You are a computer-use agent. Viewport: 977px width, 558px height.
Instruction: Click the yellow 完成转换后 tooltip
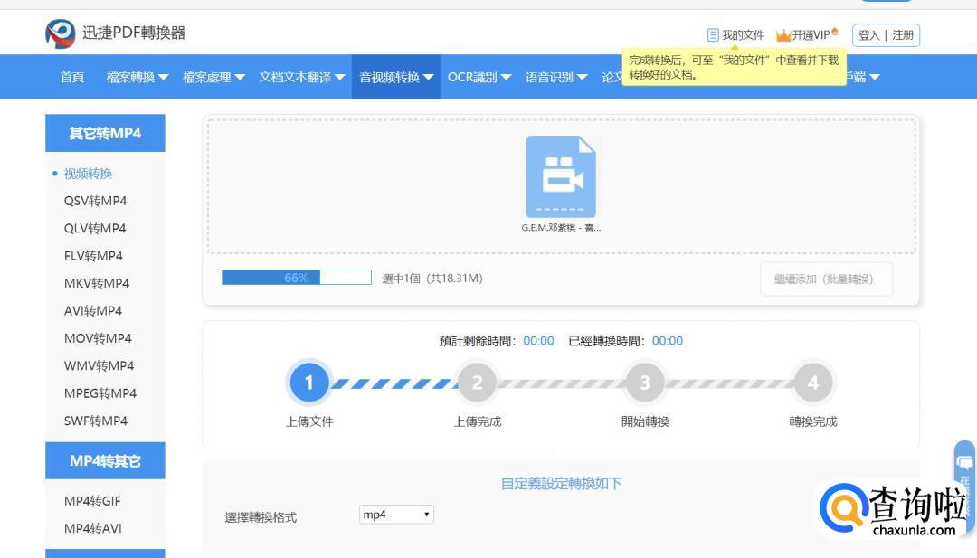[x=734, y=67]
